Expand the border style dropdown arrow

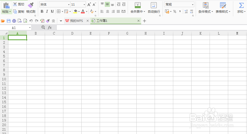(x=62, y=11)
